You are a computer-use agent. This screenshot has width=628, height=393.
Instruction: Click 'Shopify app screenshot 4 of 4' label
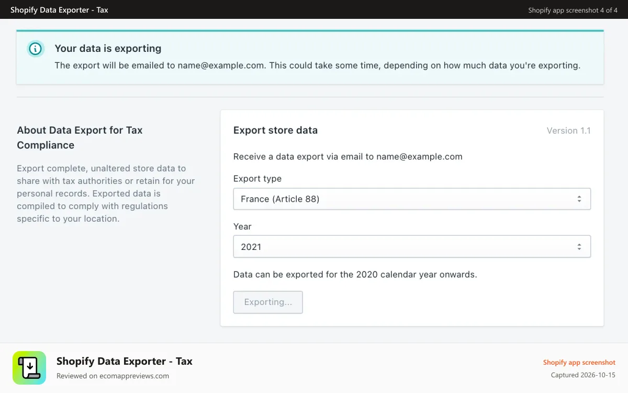click(x=573, y=10)
